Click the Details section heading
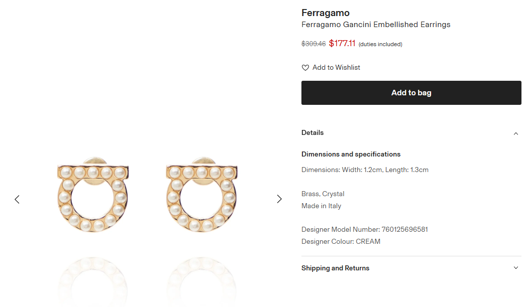 tap(312, 133)
